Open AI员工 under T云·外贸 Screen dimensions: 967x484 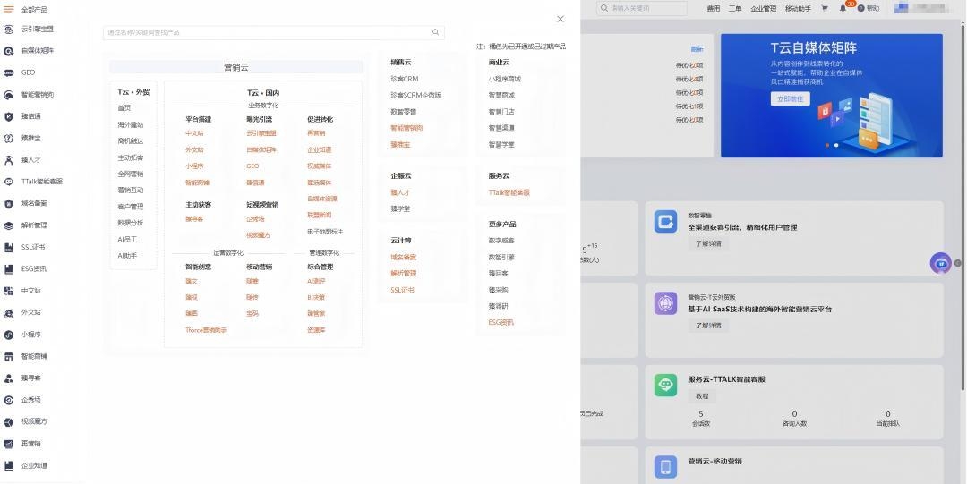(128, 239)
